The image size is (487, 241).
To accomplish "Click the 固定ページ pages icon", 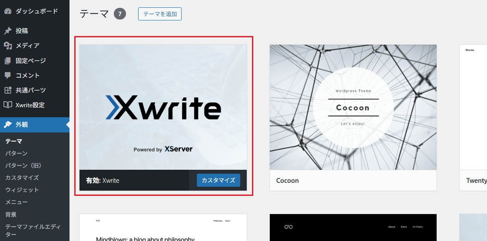I will tap(8, 60).
